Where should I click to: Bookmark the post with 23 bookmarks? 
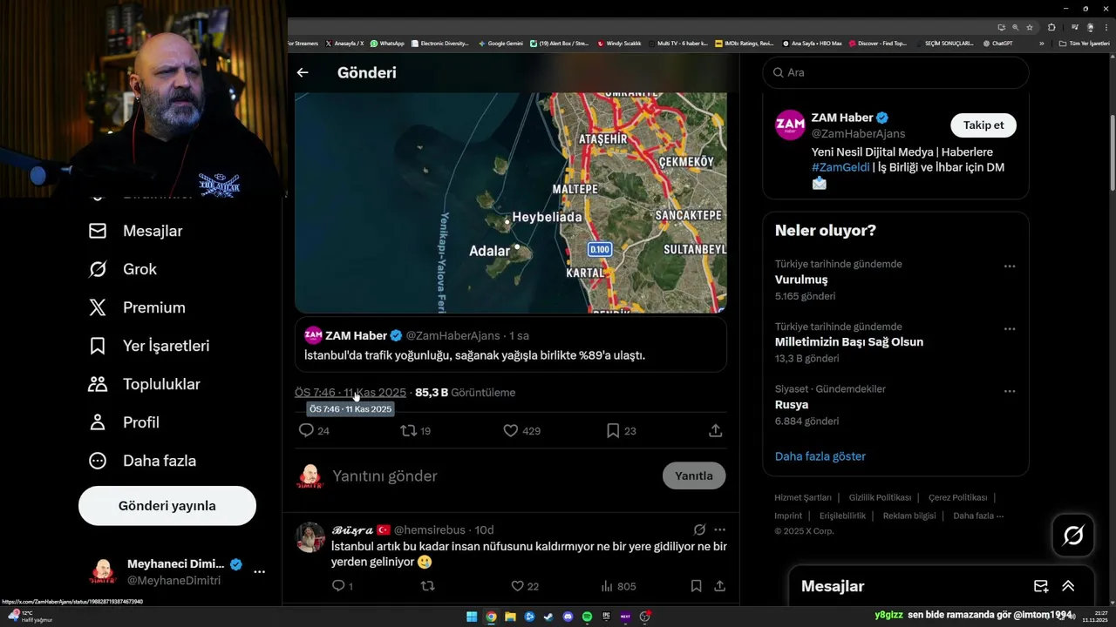pyautogui.click(x=613, y=430)
